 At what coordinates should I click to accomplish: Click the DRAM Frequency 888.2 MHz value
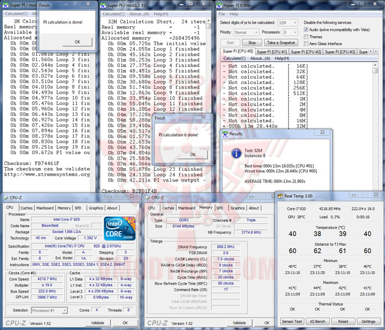point(226,246)
